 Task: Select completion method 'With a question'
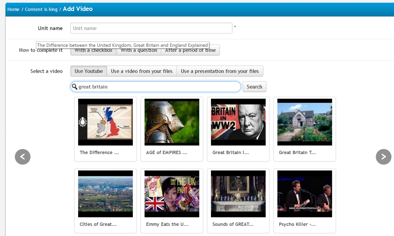pos(139,50)
